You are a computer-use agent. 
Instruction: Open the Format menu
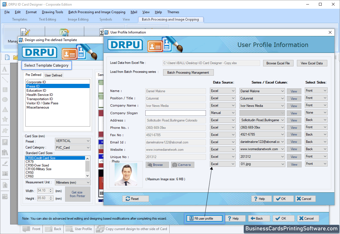click(31, 12)
